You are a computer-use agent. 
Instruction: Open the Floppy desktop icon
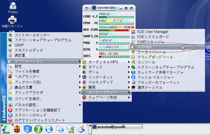13,7
